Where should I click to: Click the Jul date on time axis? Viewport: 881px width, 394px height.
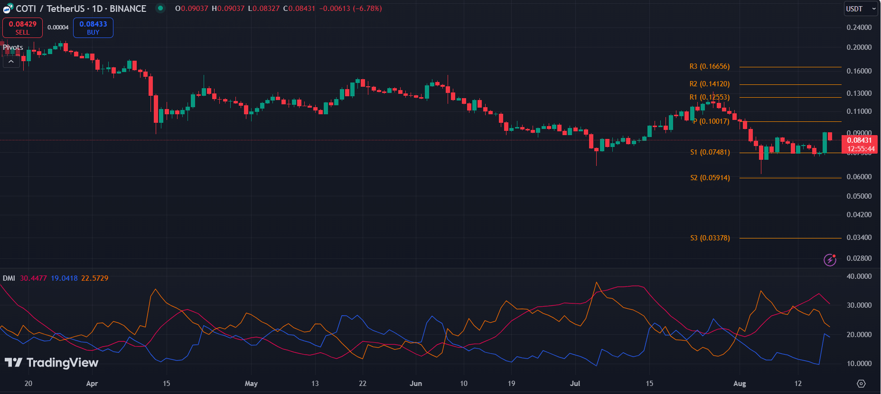pos(575,384)
